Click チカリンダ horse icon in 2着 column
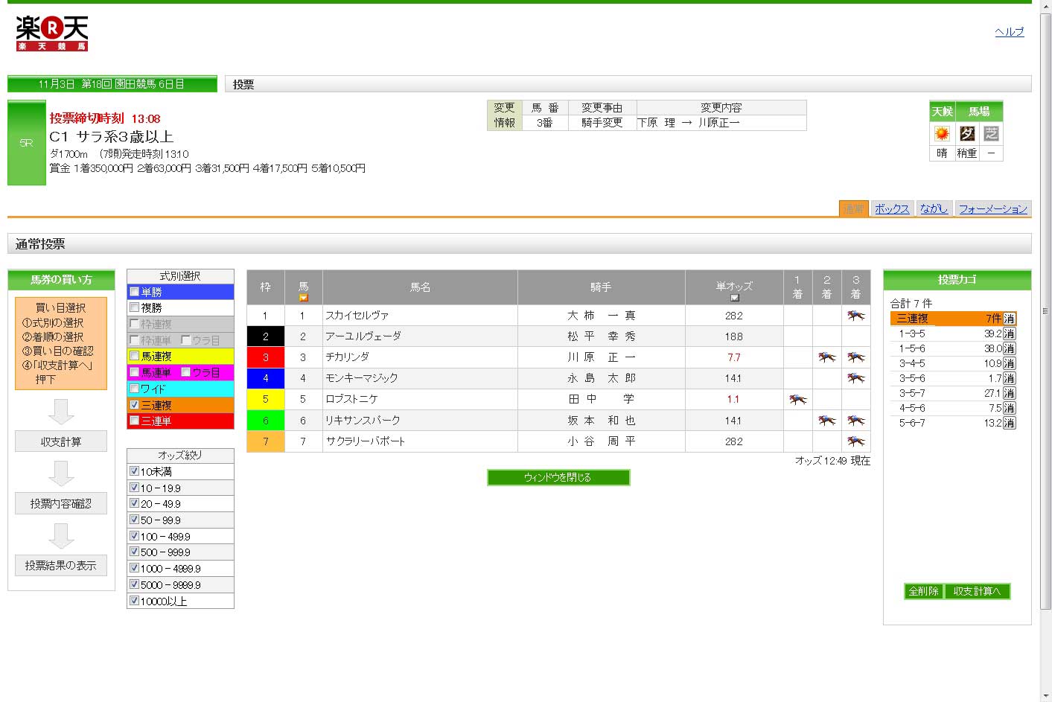The height and width of the screenshot is (702, 1052). pyautogui.click(x=826, y=357)
